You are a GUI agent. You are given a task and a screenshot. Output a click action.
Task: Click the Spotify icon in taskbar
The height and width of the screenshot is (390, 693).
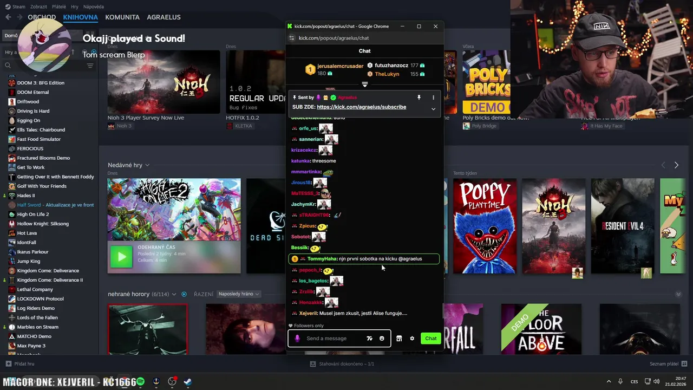click(x=140, y=381)
